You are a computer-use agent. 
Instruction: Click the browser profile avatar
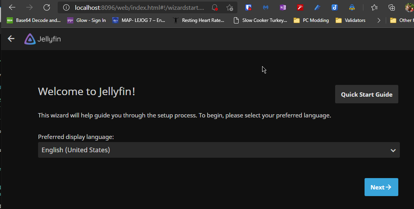(410, 7)
